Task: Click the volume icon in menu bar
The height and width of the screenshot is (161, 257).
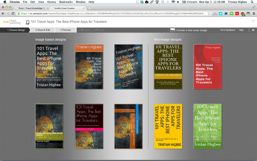Action: [178, 2]
